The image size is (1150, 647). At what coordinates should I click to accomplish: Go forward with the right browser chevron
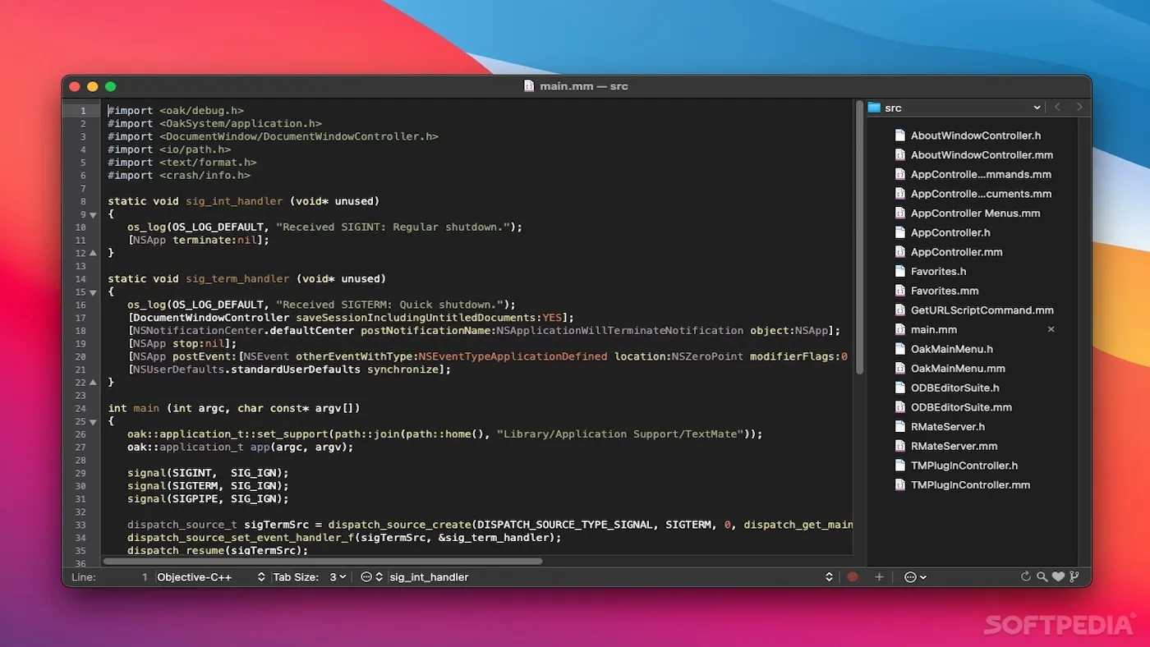1079,107
